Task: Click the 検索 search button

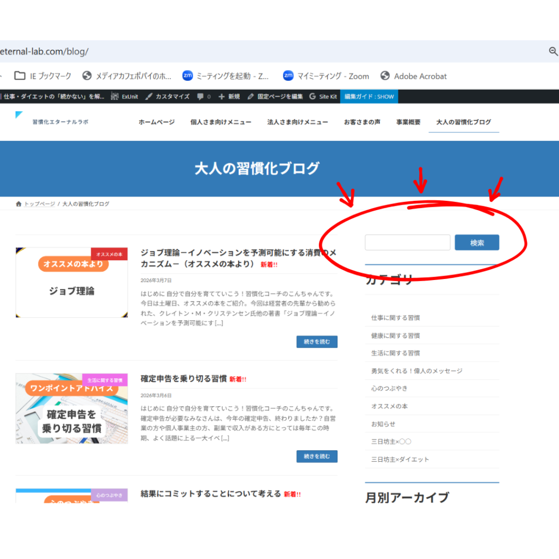Action: click(477, 243)
